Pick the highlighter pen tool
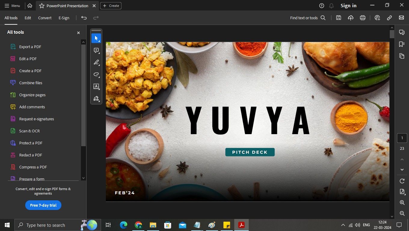 pos(96,62)
